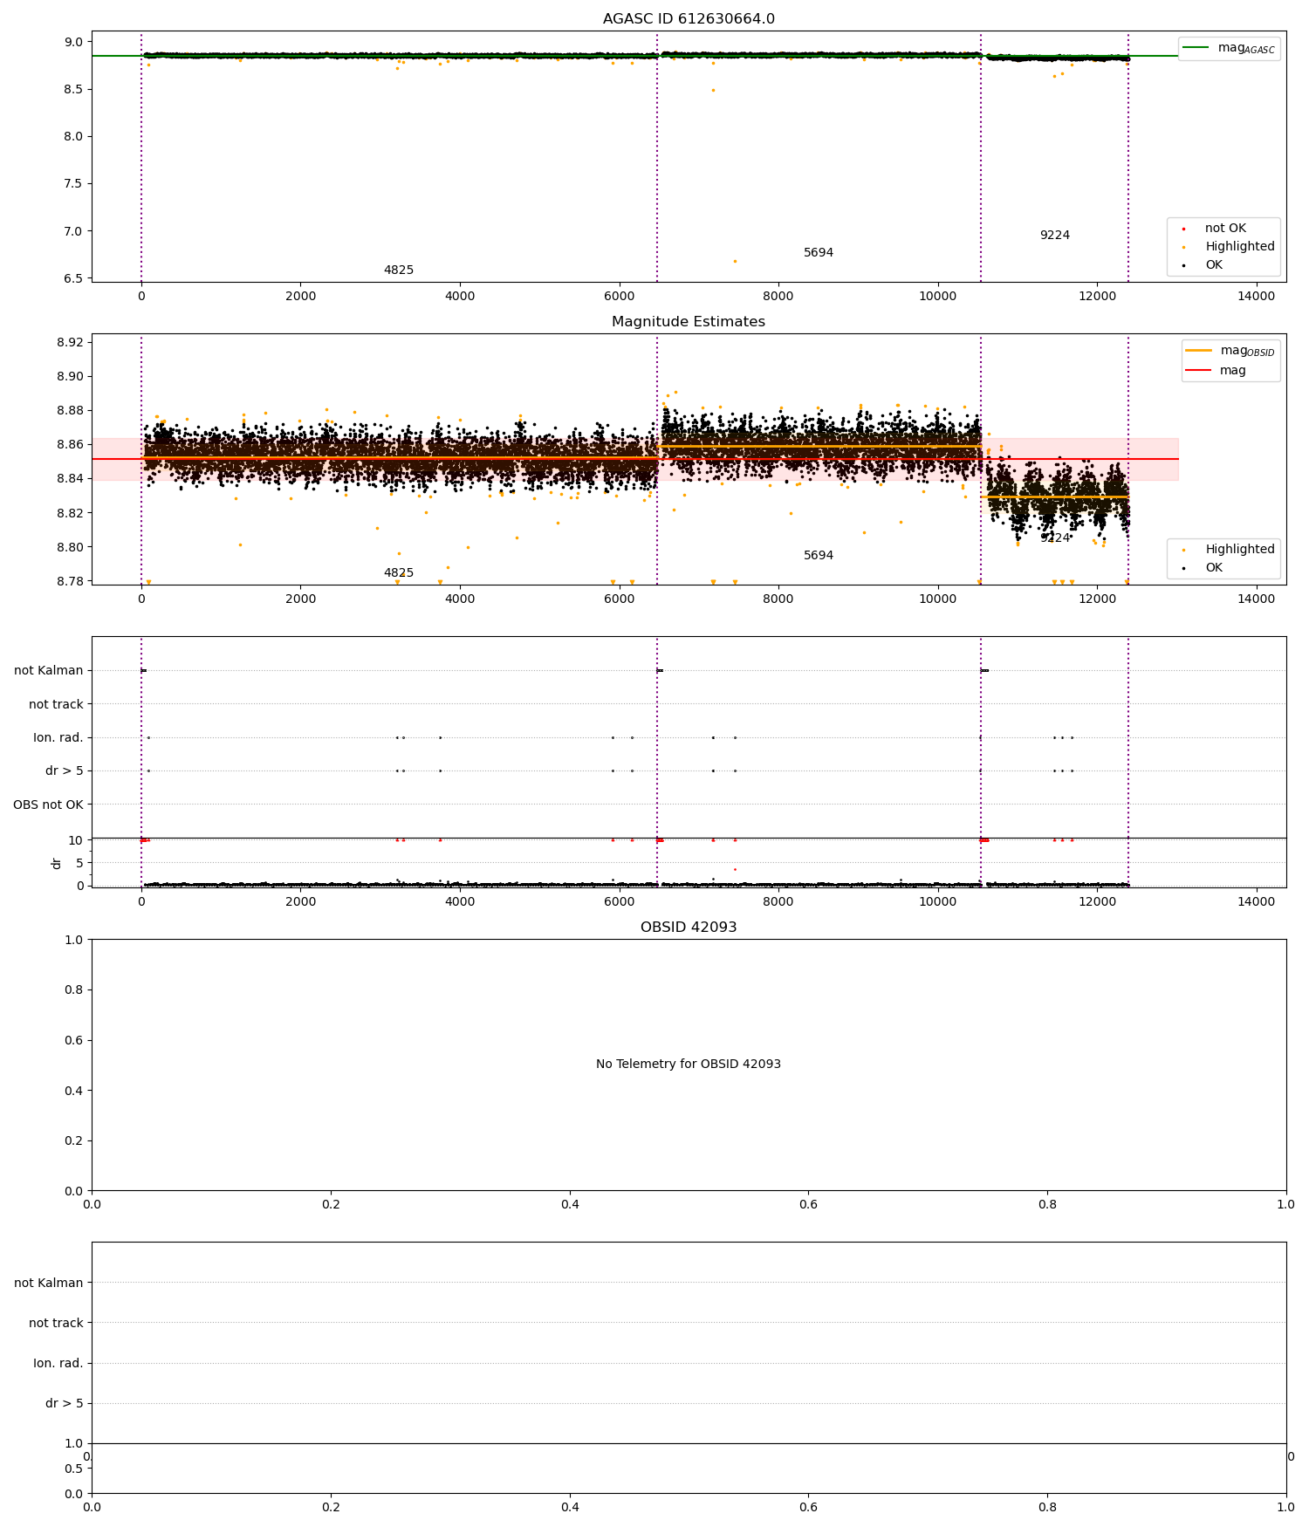Click the 'OBSID 42093' plot title
This screenshot has height=1527, width=1309.
coord(689,928)
